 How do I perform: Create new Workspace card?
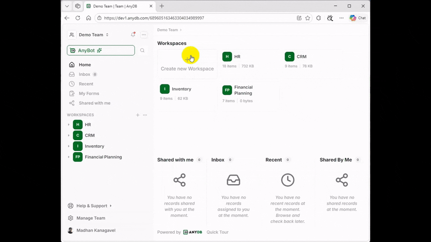187,64
